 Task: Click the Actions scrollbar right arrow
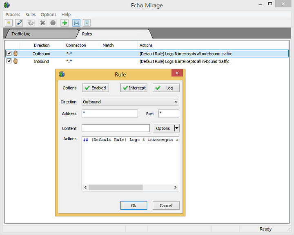click(x=176, y=187)
